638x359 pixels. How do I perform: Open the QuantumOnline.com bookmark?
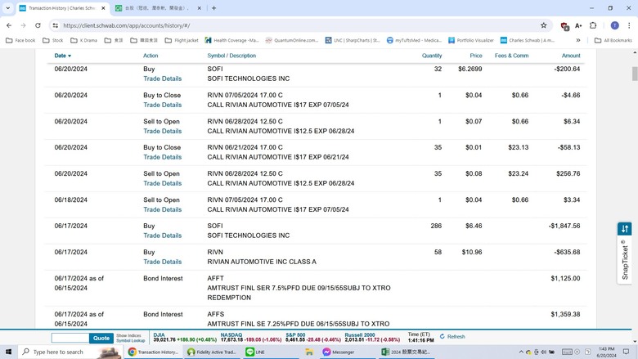click(x=292, y=40)
